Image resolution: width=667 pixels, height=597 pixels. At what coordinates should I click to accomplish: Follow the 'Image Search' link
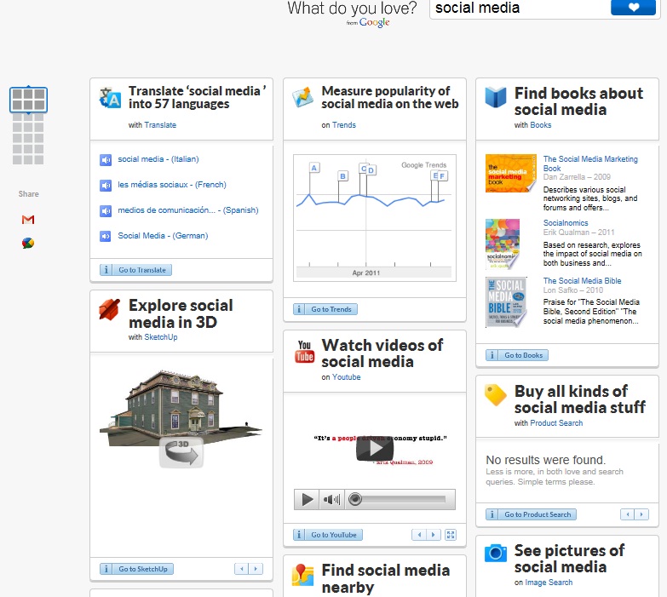tap(549, 583)
